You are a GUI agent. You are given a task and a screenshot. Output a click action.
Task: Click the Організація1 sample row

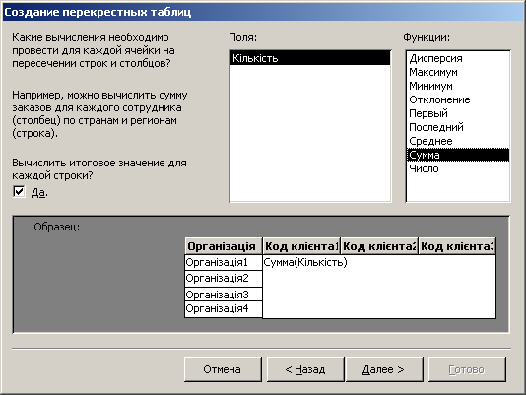[224, 262]
